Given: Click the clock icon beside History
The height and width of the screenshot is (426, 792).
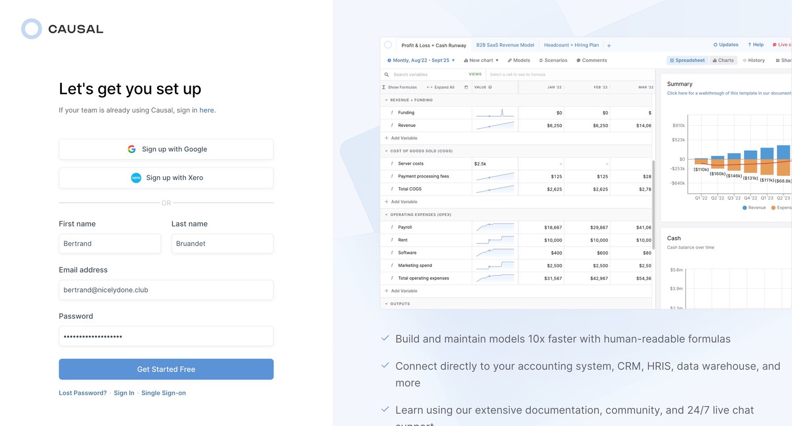Looking at the screenshot, I should click(745, 61).
